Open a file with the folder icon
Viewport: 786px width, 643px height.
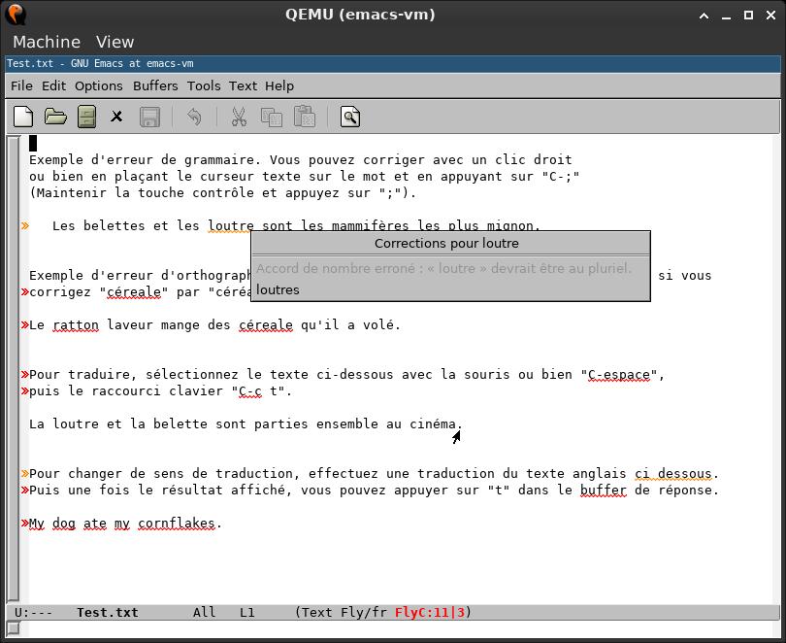coord(55,118)
